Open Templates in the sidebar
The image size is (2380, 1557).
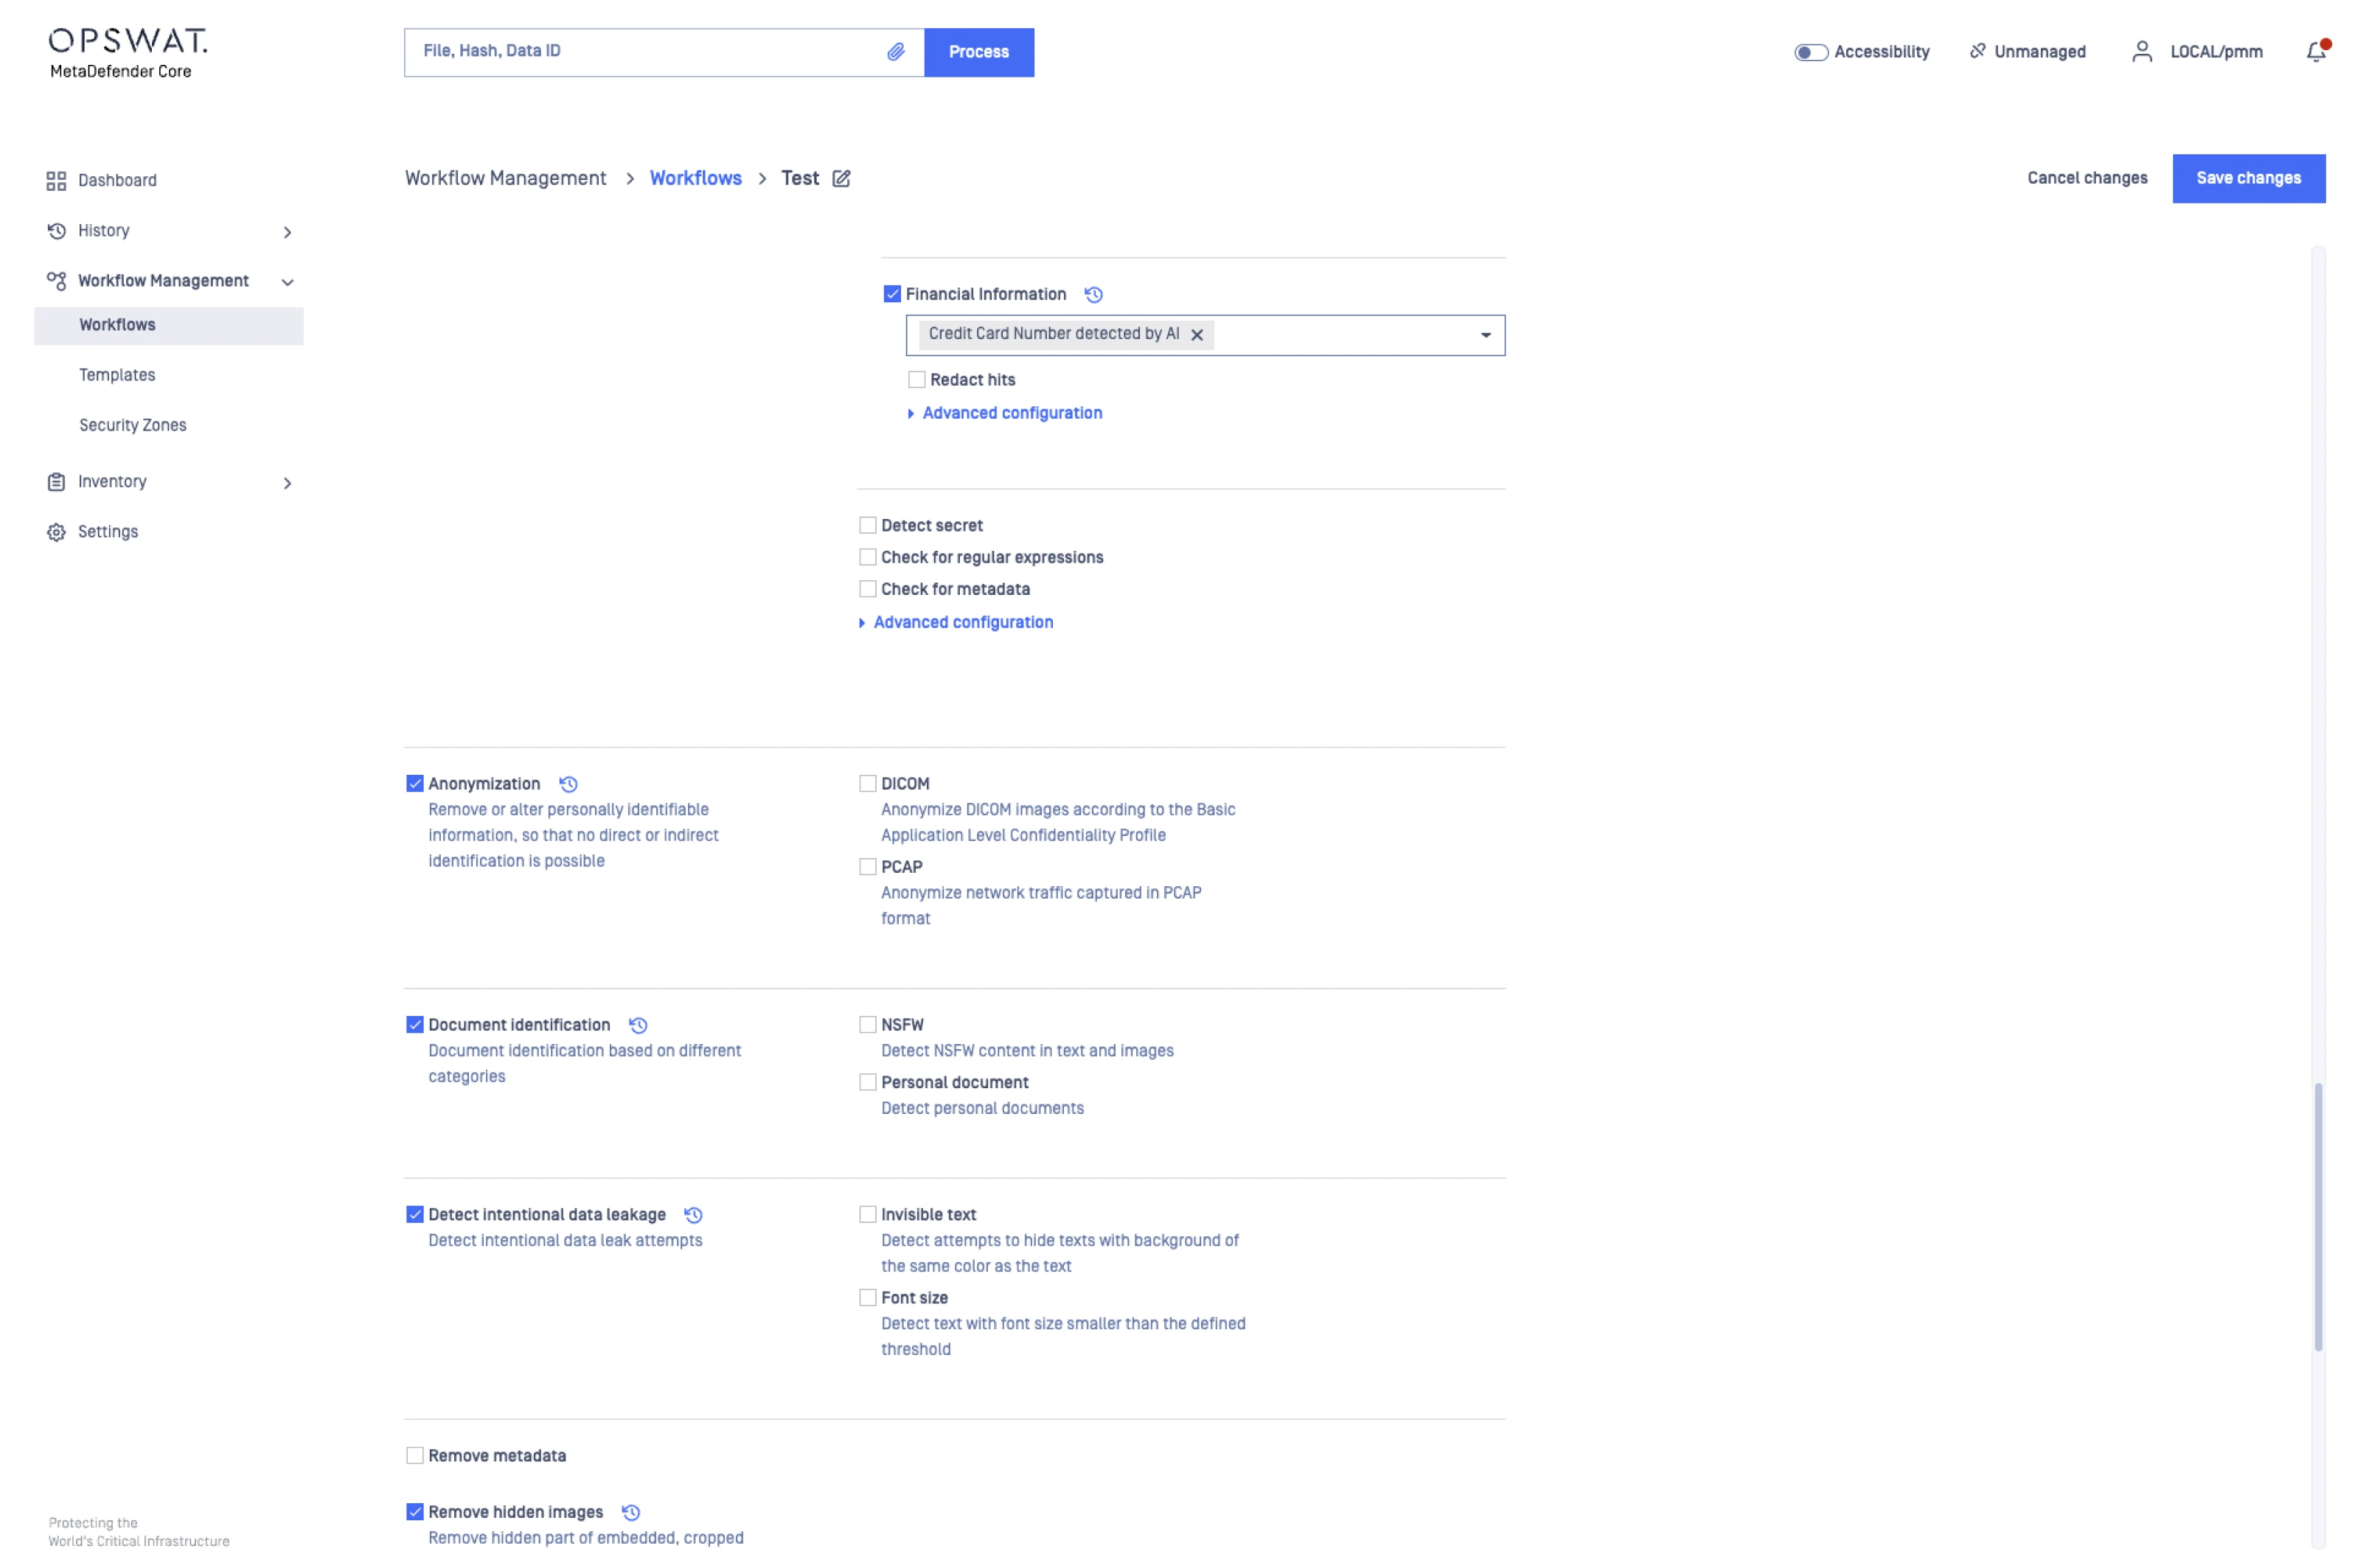tap(117, 375)
